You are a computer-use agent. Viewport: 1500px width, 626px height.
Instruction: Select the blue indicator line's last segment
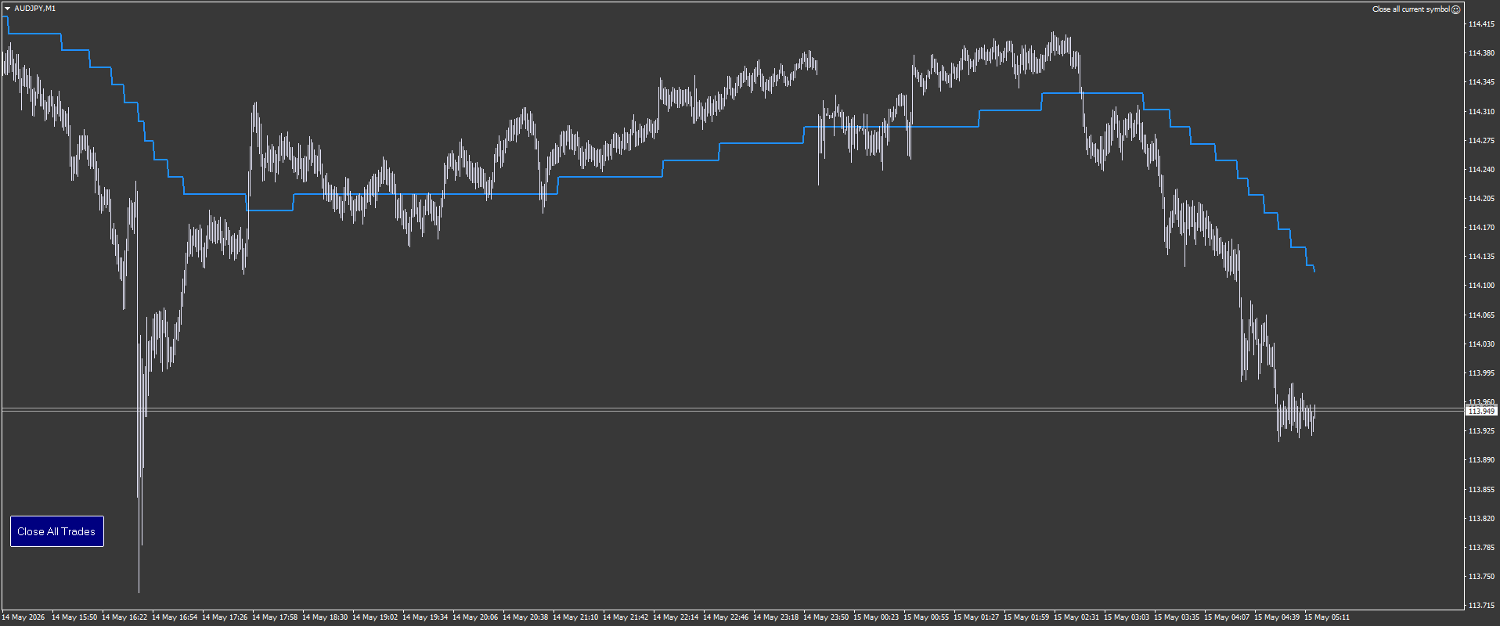click(x=1311, y=268)
